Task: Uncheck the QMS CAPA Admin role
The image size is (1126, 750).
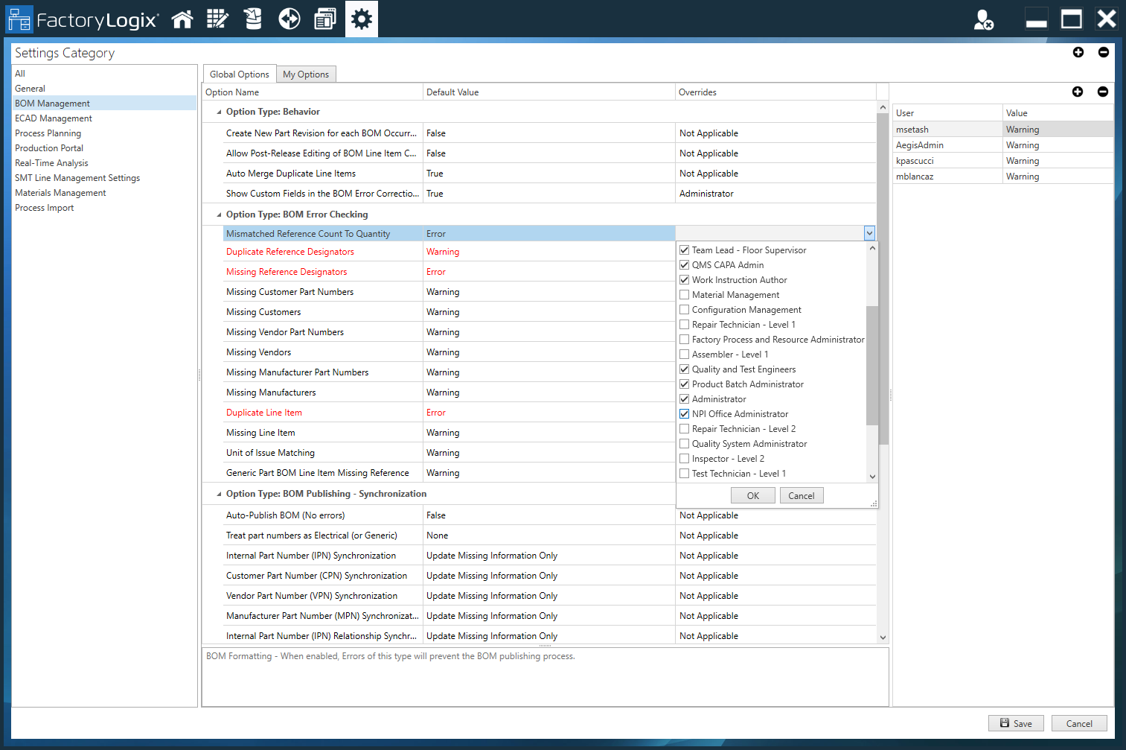Action: (684, 264)
